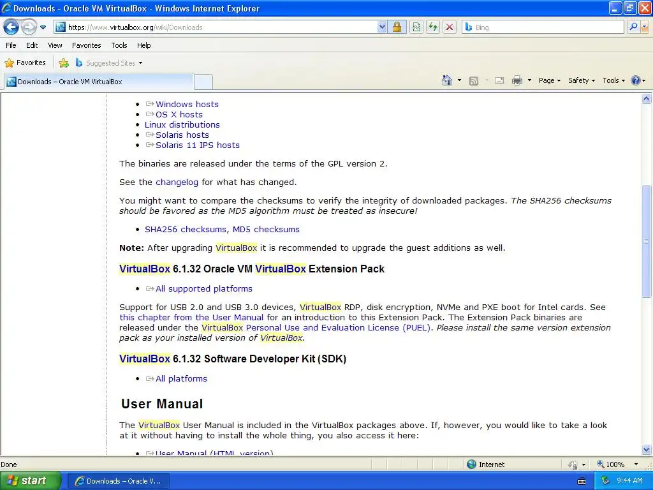Open the Tools menu in menu bar
Viewport: 653px width, 490px height.
pos(119,45)
